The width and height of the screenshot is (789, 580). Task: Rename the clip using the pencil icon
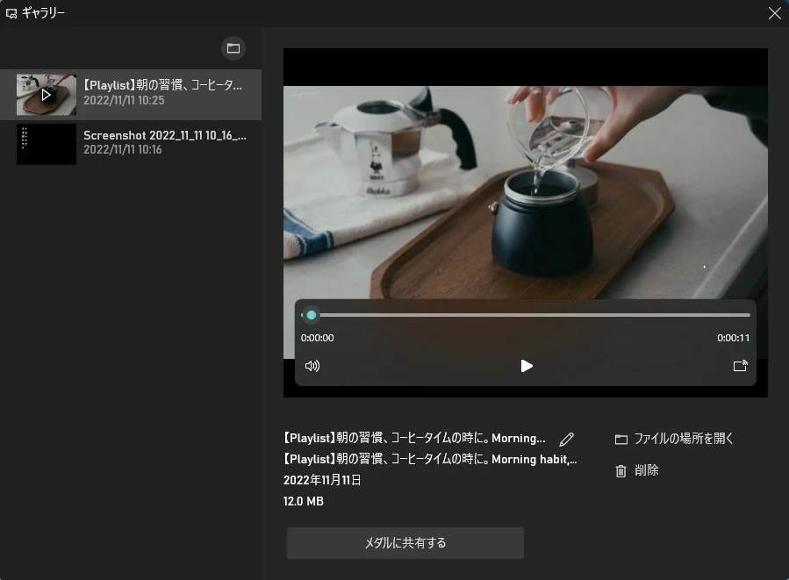(566, 439)
